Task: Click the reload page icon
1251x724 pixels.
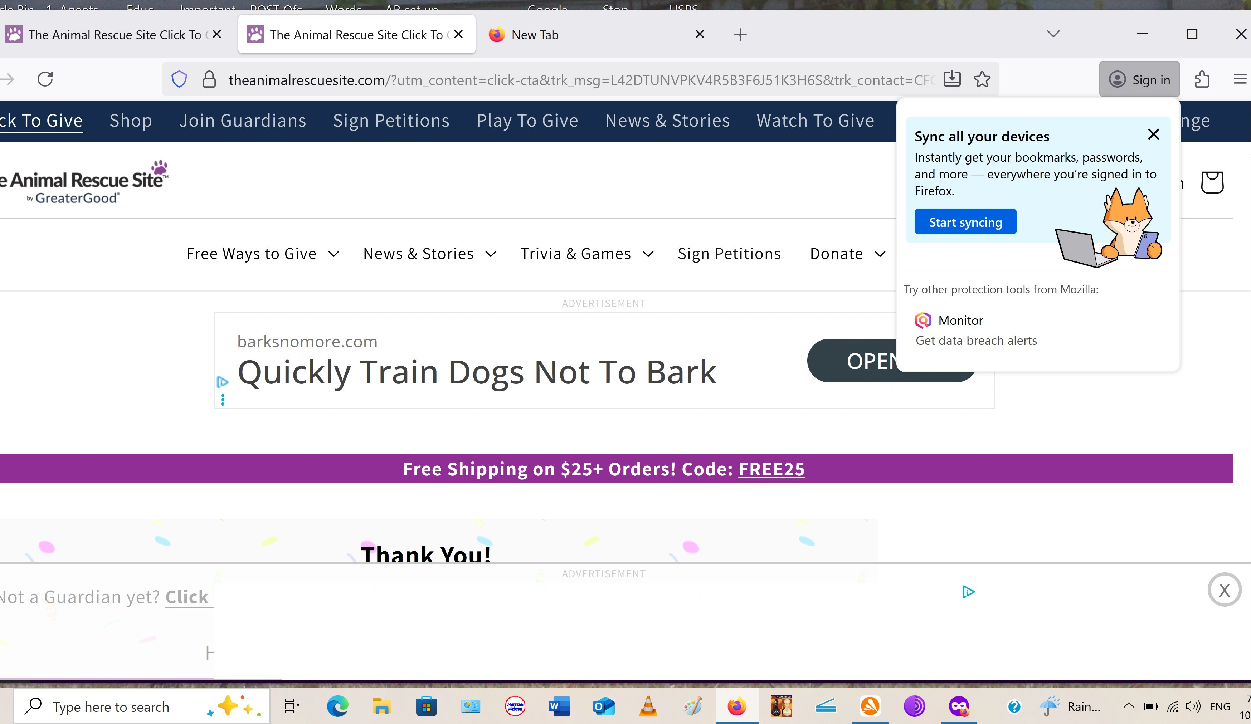Action: coord(45,79)
